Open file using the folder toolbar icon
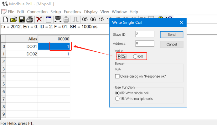The width and height of the screenshot is (217, 125). click(x=13, y=19)
